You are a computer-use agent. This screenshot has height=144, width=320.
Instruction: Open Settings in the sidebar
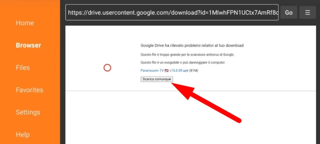pos(28,112)
